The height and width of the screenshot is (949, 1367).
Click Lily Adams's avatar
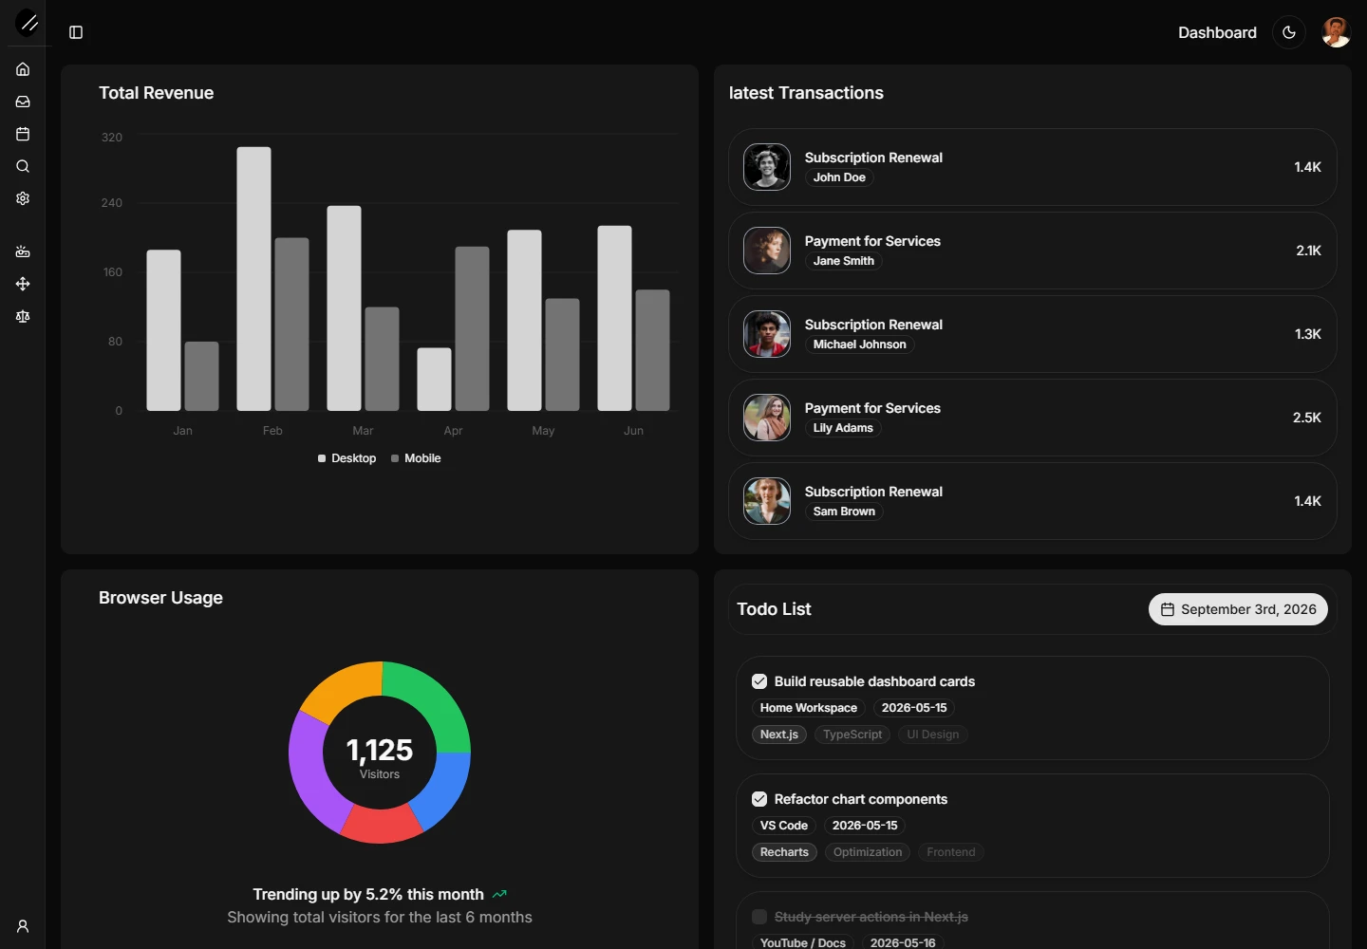[767, 418]
